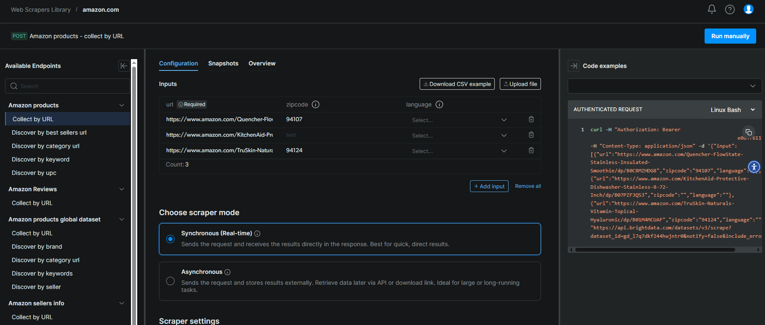Click the Run manually button

click(730, 36)
